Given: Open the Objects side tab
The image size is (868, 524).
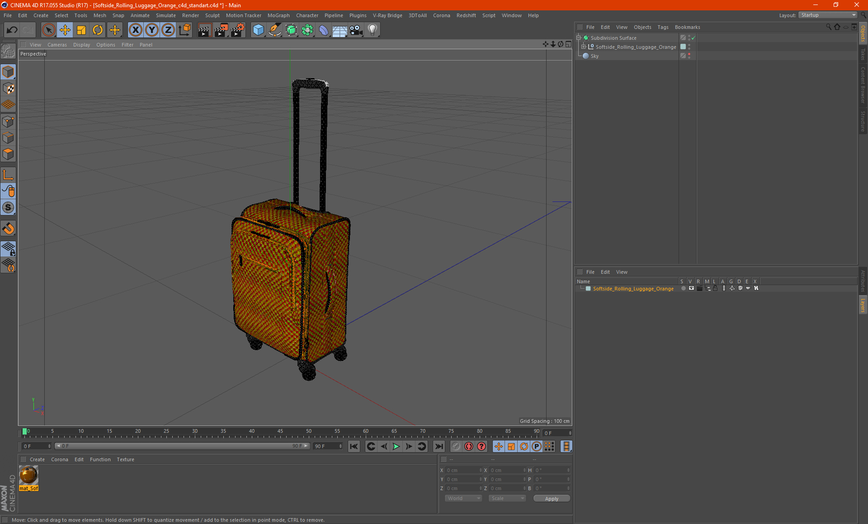Looking at the screenshot, I should [863, 33].
